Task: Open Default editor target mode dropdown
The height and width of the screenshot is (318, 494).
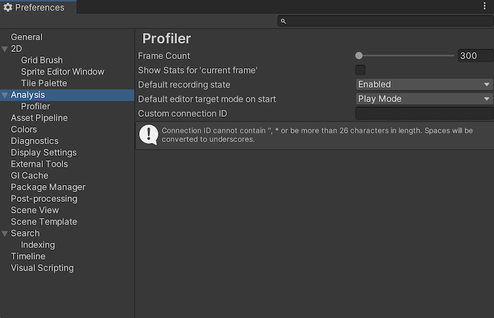Action: coord(424,99)
